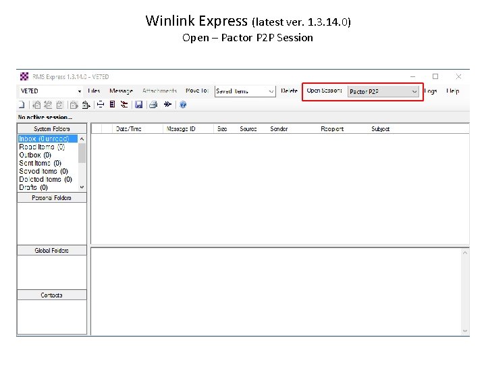Click the double-arrow open session icon
Image resolution: width=486 pixels, height=365 pixels.
(x=167, y=104)
